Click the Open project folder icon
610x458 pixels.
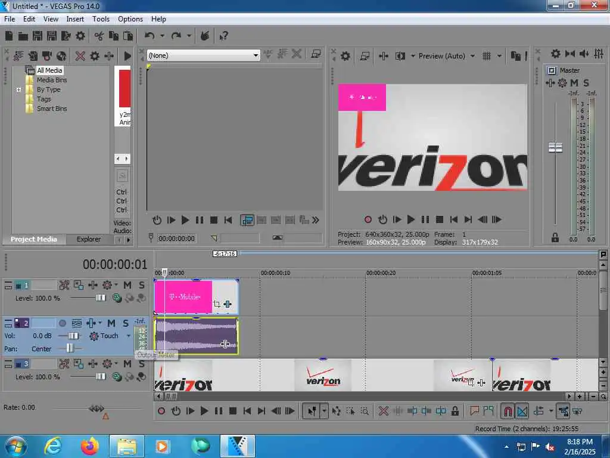23,36
